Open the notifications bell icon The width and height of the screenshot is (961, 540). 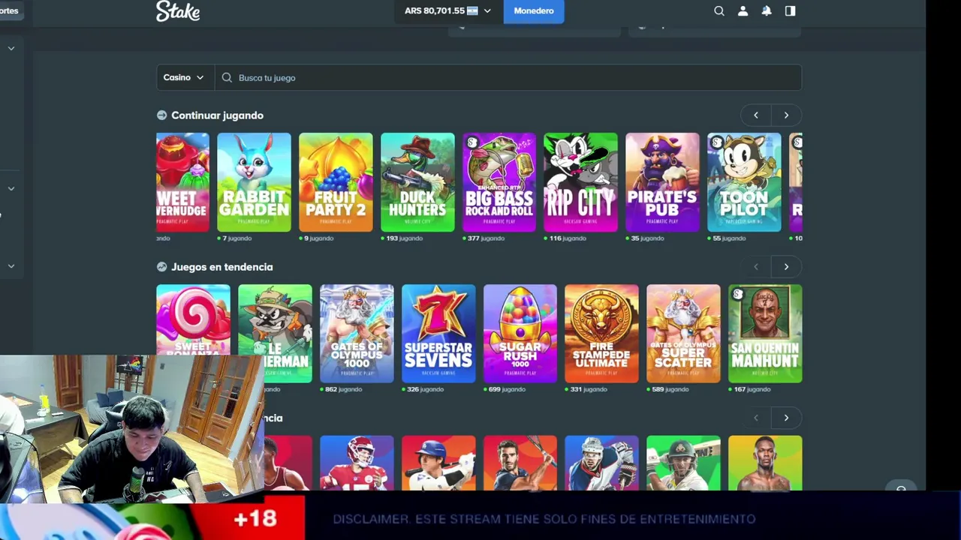tap(767, 10)
